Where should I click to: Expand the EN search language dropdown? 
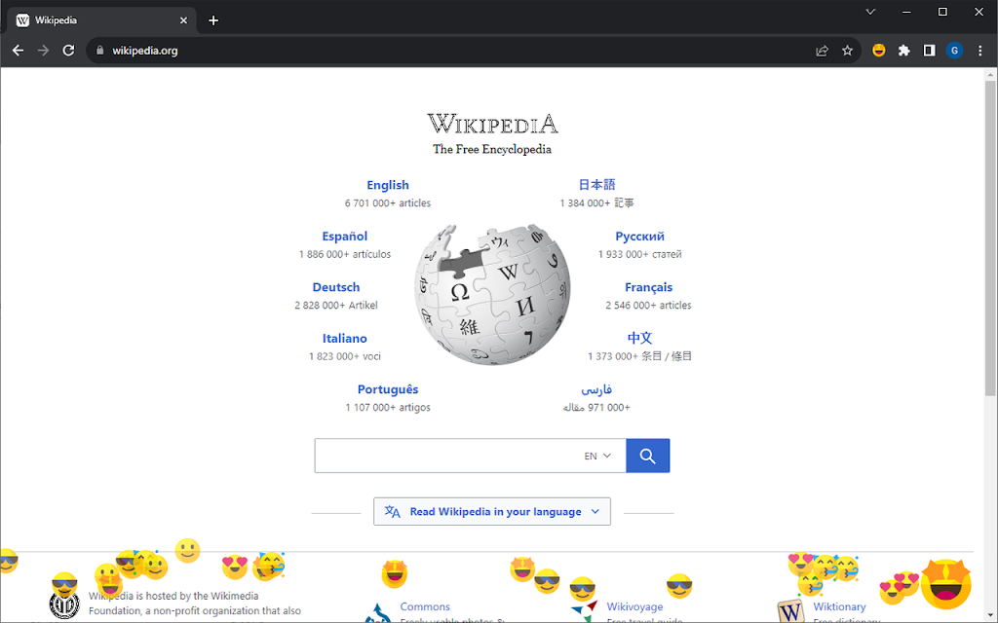[x=597, y=456]
